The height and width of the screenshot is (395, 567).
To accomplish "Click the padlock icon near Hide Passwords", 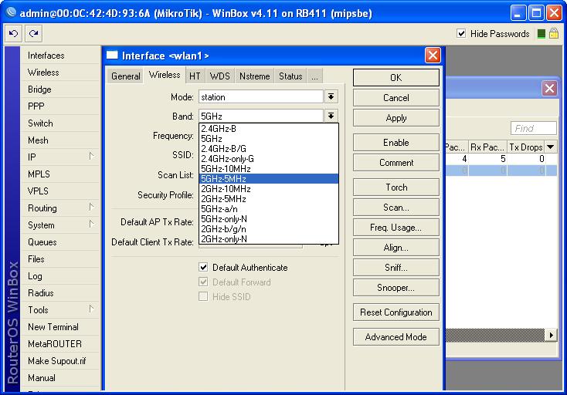I will (x=554, y=34).
